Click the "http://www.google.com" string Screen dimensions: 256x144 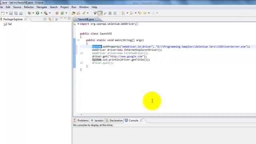126,56
